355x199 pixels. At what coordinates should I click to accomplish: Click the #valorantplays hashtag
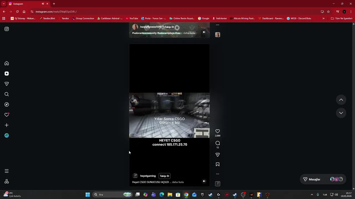(x=166, y=33)
